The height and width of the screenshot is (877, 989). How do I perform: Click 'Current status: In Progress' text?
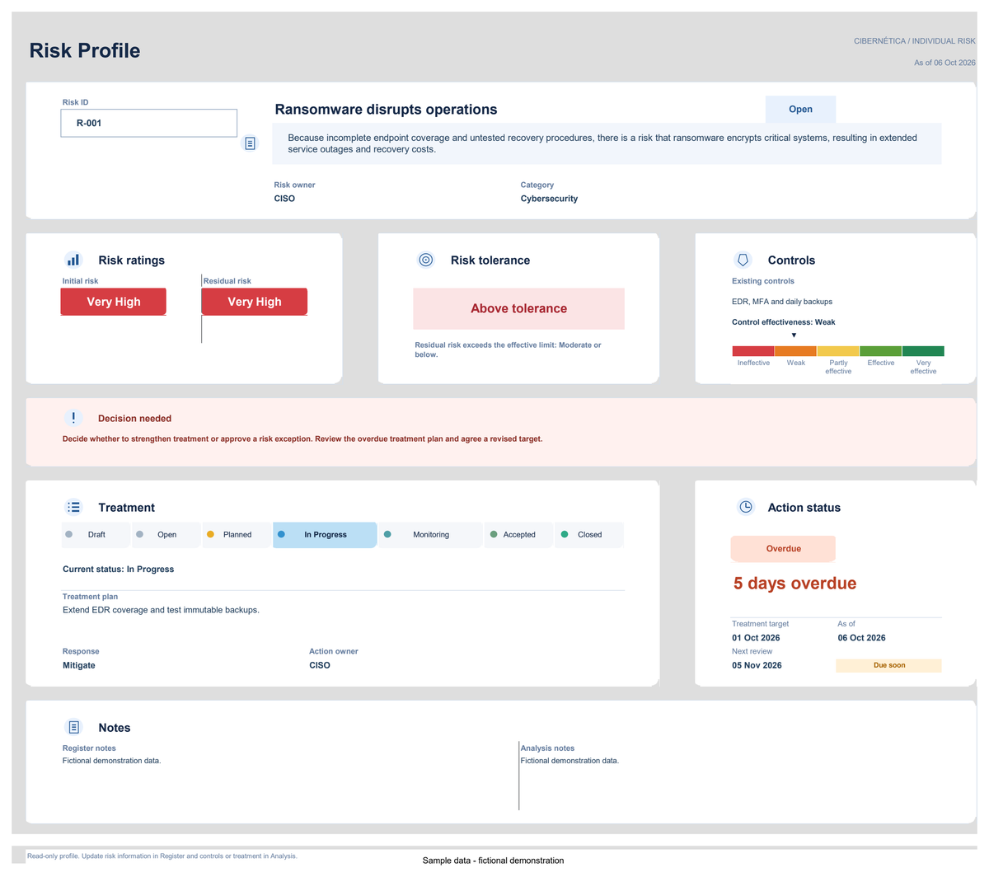tap(118, 569)
